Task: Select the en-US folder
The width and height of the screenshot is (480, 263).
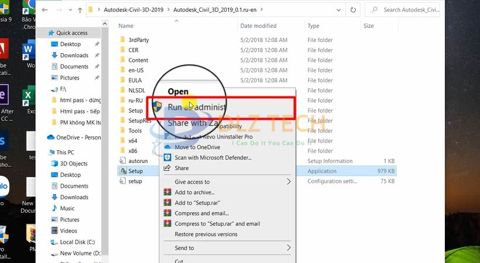Action: (136, 70)
